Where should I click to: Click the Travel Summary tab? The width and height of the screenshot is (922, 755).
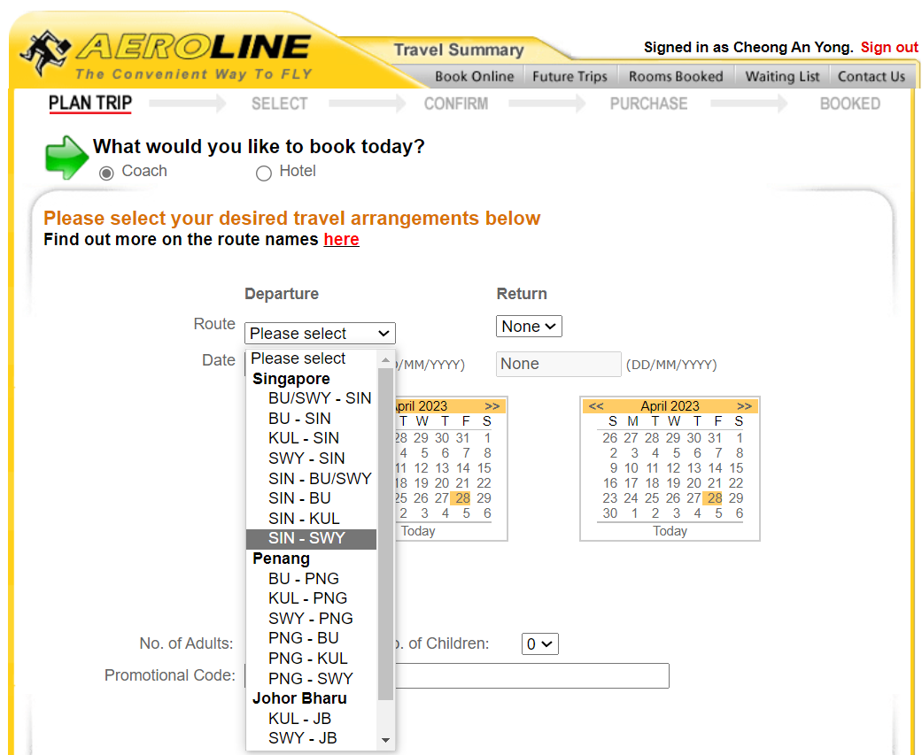pyautogui.click(x=459, y=50)
